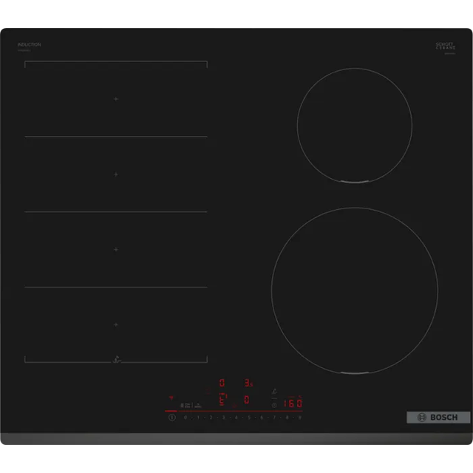Select the second flex zone segment
Screen dimensions: 473x473
116,174
